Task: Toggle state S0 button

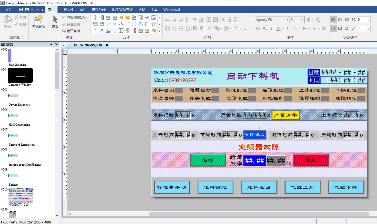Action: 333,20
